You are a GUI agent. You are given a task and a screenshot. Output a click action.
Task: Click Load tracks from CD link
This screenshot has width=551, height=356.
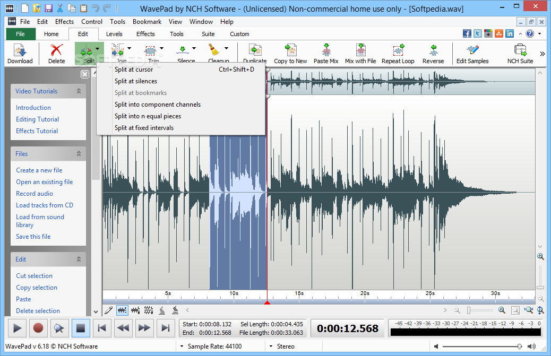(45, 205)
